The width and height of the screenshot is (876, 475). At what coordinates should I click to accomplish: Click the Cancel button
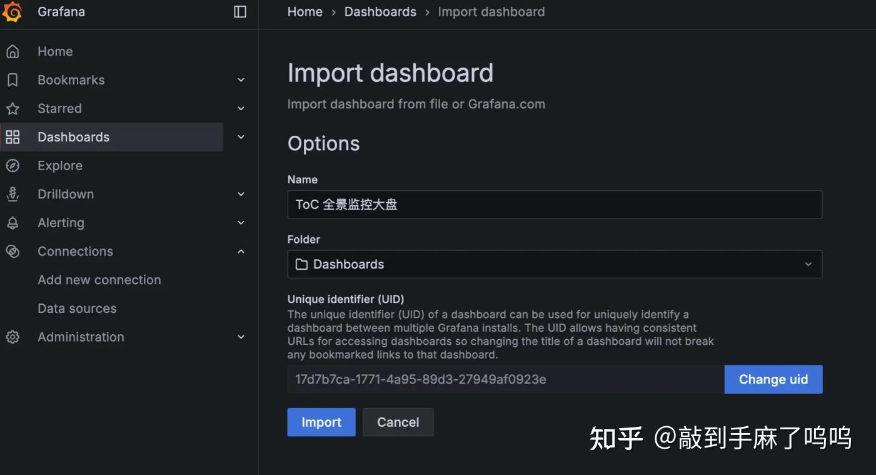click(398, 422)
